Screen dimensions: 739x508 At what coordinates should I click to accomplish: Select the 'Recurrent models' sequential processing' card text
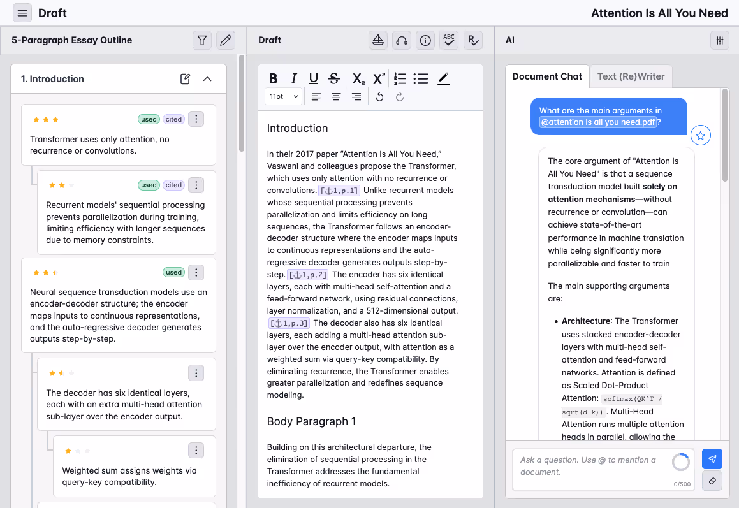coord(126,222)
